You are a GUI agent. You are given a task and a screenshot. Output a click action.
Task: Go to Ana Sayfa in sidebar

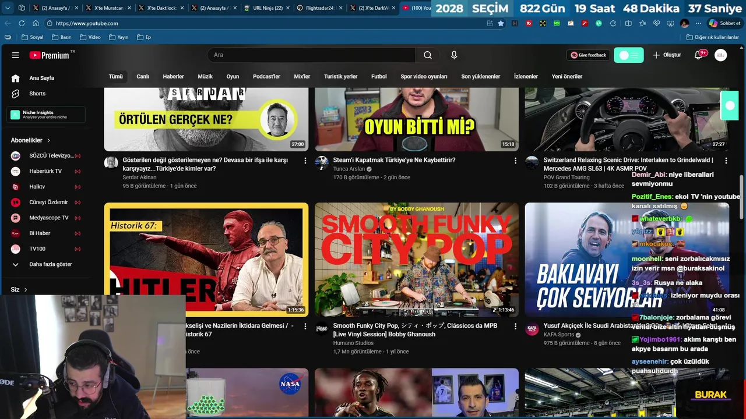click(x=41, y=78)
